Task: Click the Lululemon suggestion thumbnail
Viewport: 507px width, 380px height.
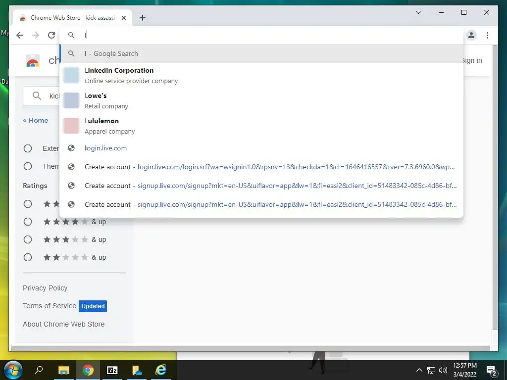Action: pyautogui.click(x=71, y=125)
